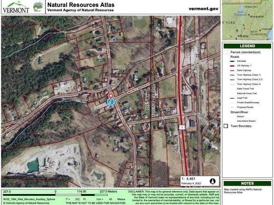
Task: Click the north arrow compass icon
Action: 213,181
